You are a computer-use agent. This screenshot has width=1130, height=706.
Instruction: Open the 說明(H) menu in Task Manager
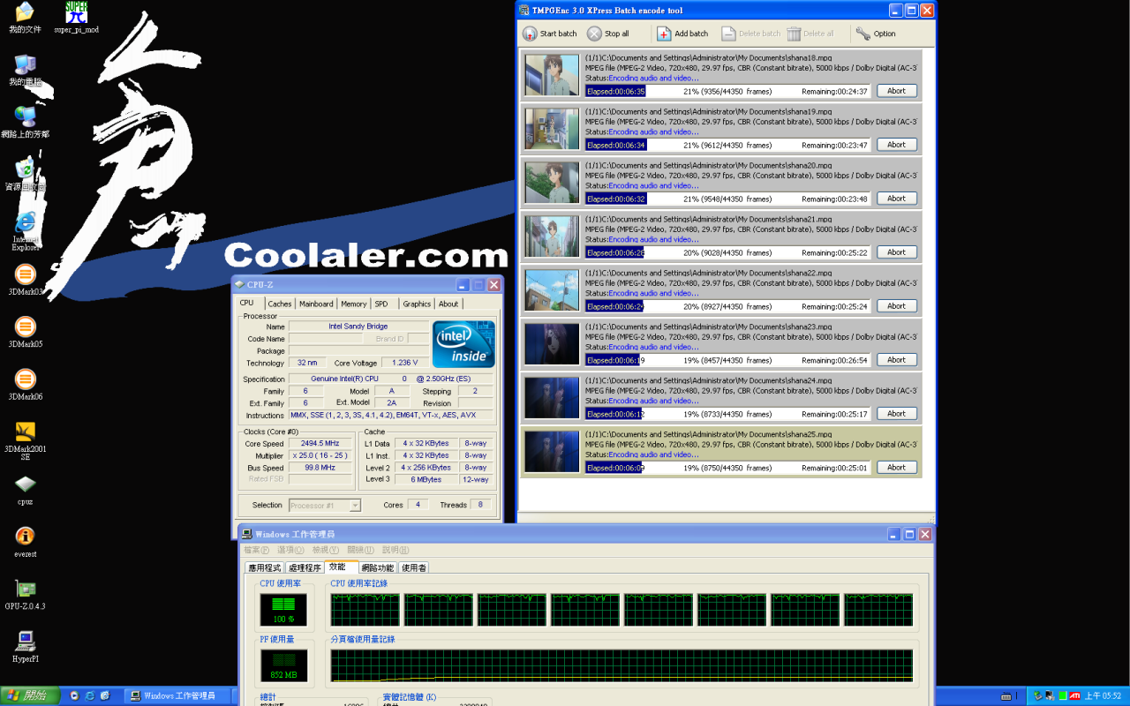(x=395, y=550)
